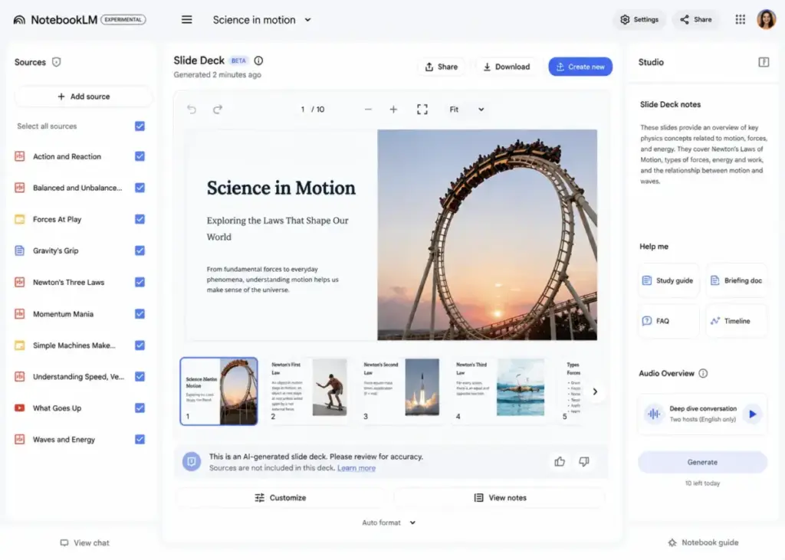The image size is (785, 560).
Task: Open the Briefing doc
Action: pyautogui.click(x=737, y=280)
